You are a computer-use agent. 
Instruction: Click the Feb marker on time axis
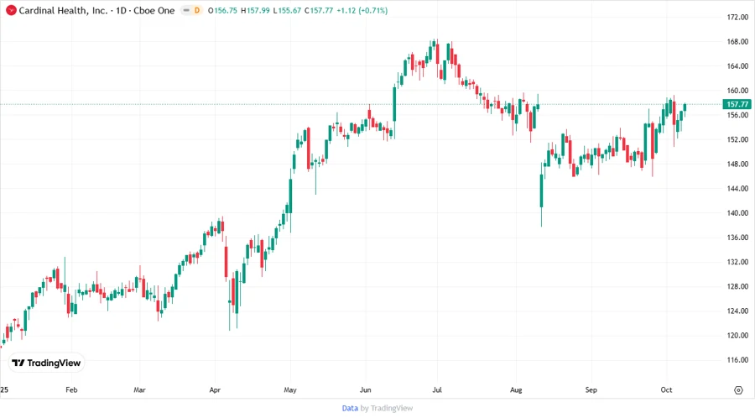[x=71, y=390]
